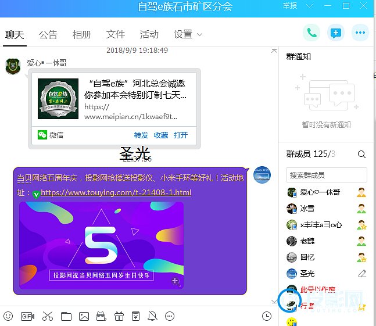
Task: Click 转发 on shared card
Action: coord(141,135)
